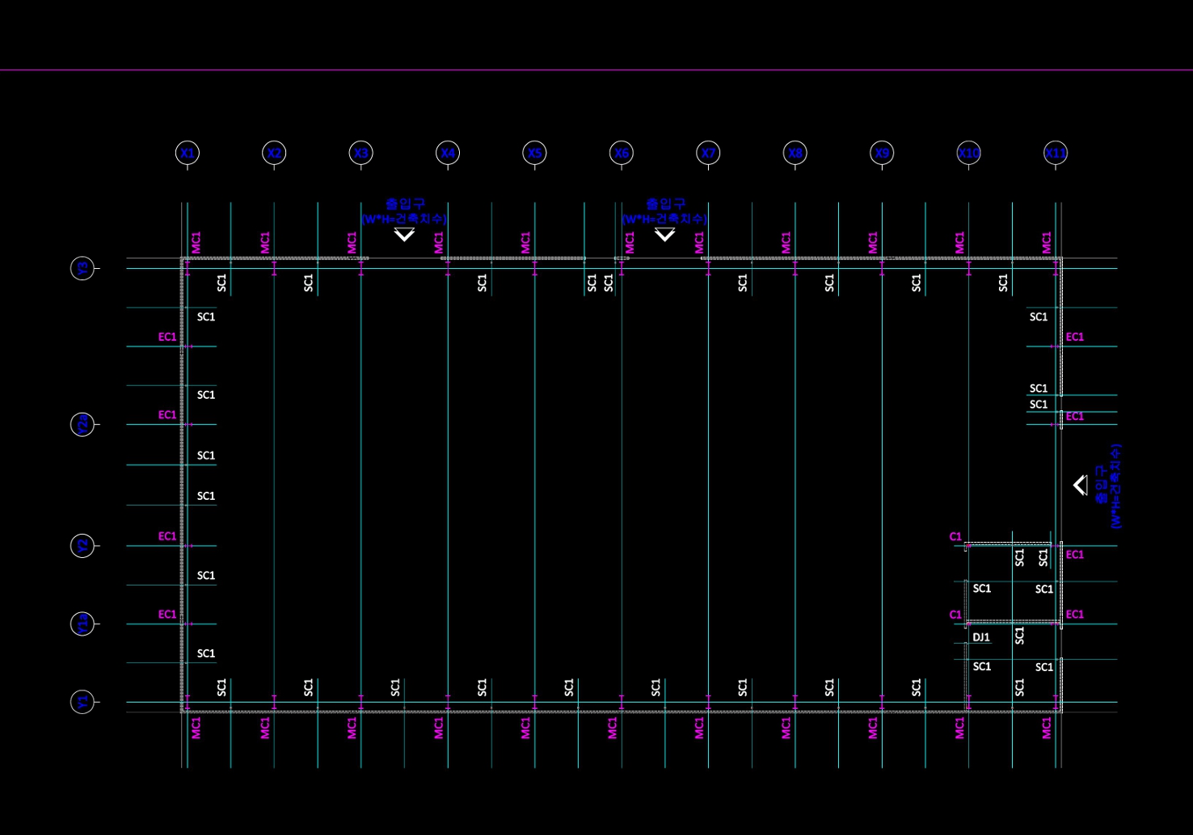Select vertical 출입구 text on right side
This screenshot has width=1193, height=835.
(x=1101, y=486)
